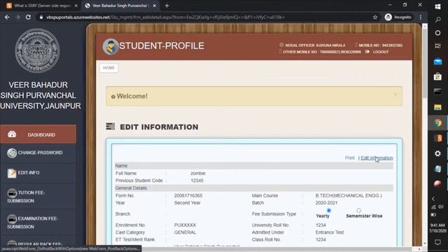Click the LOGOUT link
Viewport: 448px width, 252px height.
381,52
